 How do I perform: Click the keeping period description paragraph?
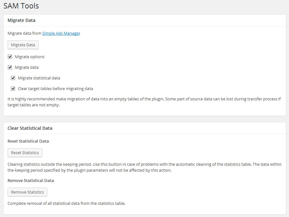pyautogui.click(x=144, y=167)
